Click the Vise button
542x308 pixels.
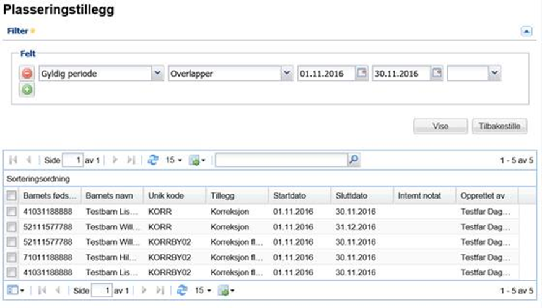(440, 126)
